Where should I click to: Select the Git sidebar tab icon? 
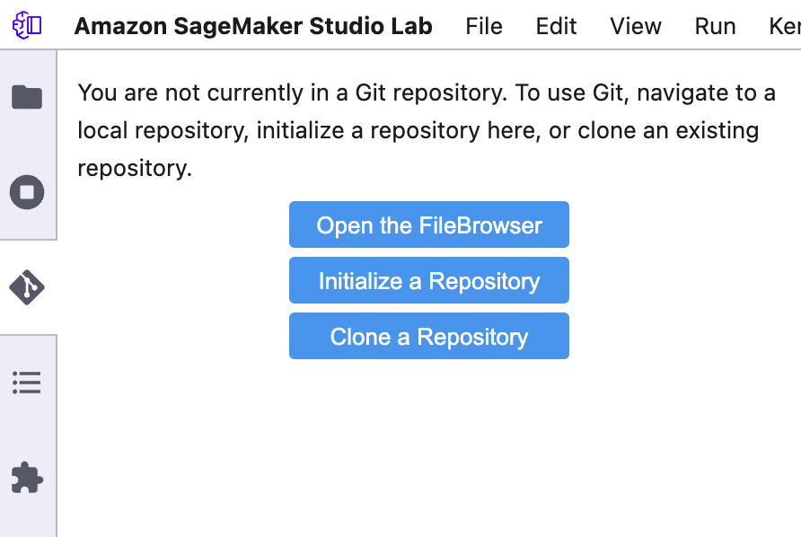pyautogui.click(x=27, y=287)
